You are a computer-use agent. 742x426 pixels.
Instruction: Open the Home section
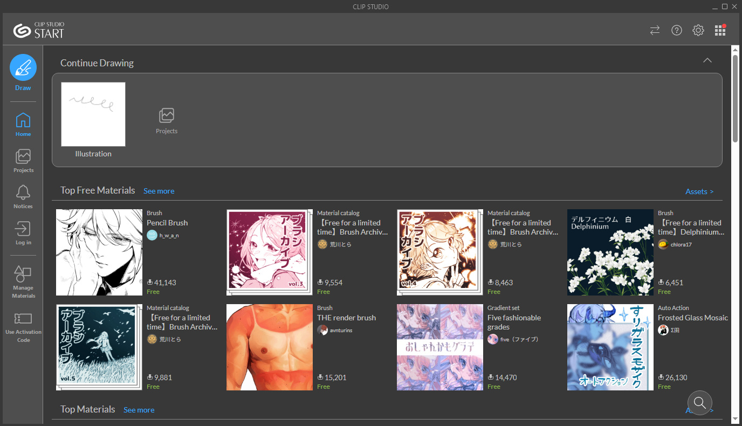[23, 125]
